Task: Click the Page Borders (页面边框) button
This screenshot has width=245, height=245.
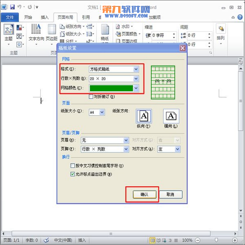Action: 126,41
